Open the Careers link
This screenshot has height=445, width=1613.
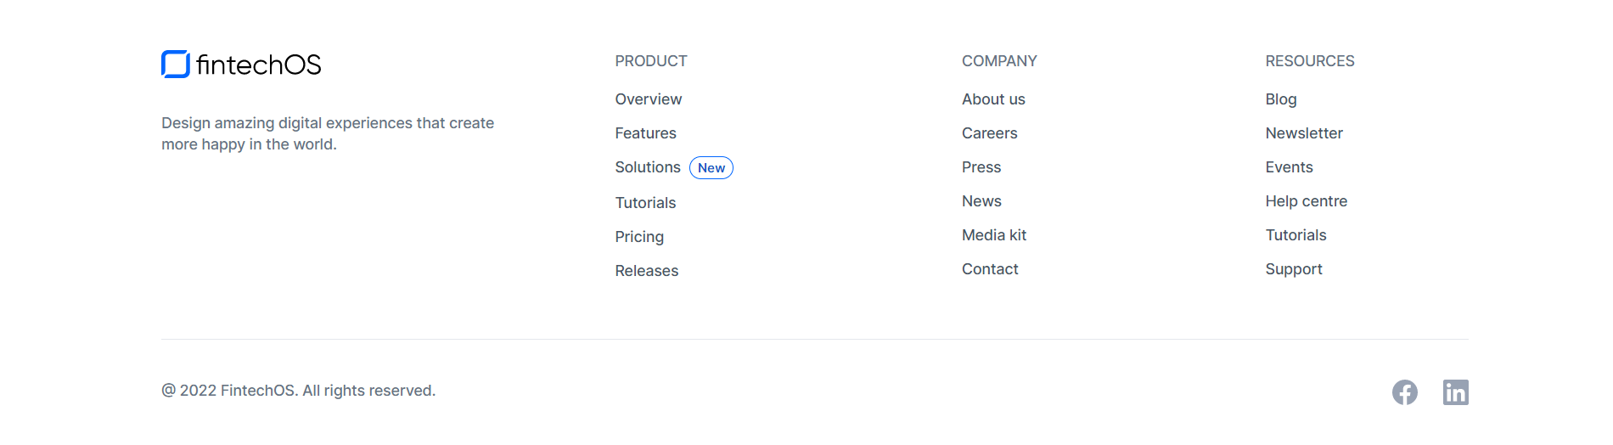click(x=989, y=133)
